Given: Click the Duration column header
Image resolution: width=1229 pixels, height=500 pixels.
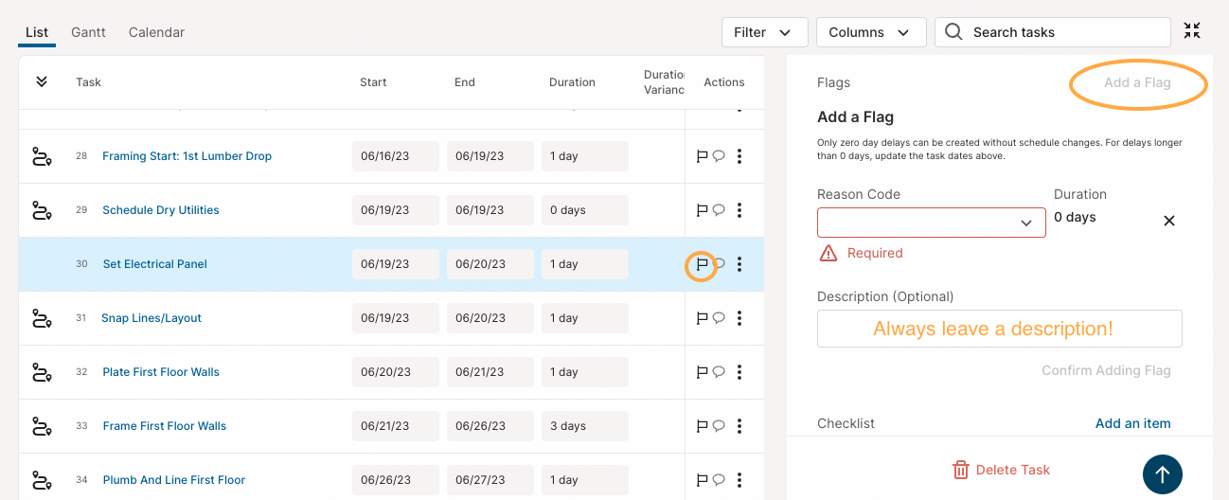Looking at the screenshot, I should [x=572, y=82].
